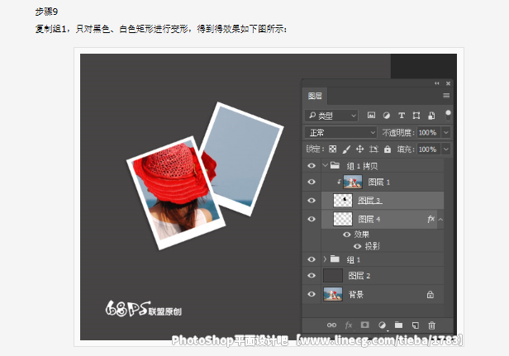This screenshot has height=356, width=509.
Task: Click folder icon of 组 1 拷贝
Action: coord(335,165)
